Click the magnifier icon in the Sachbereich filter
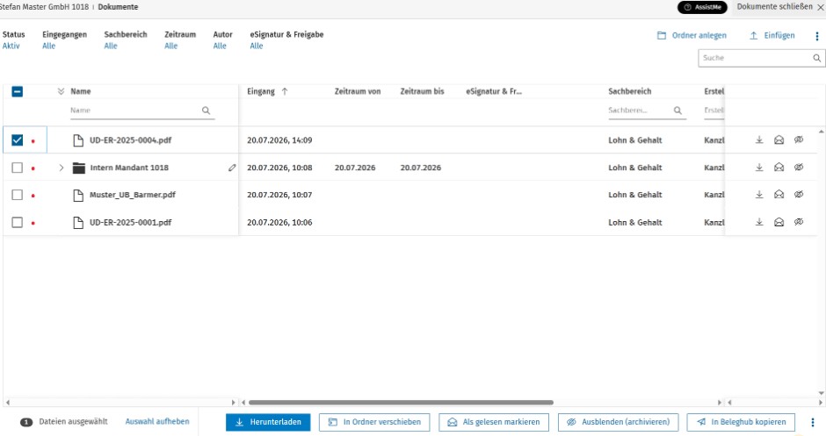Viewport: 826px width, 436px height. 677,111
